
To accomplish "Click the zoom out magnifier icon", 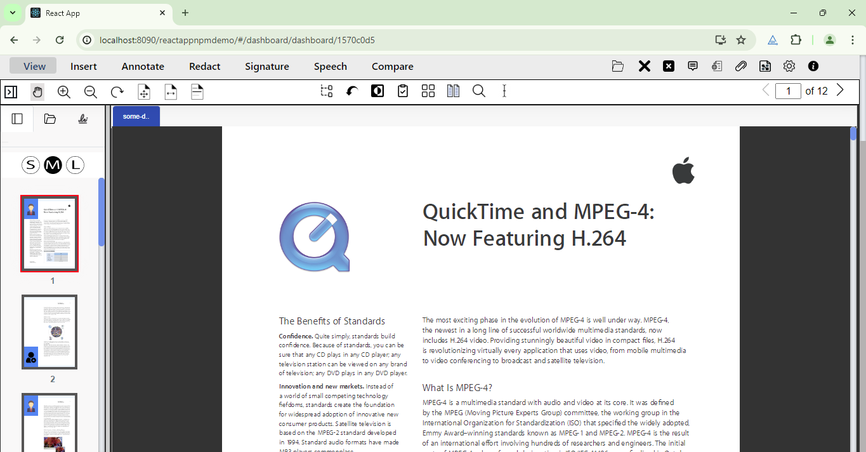I will coord(91,91).
